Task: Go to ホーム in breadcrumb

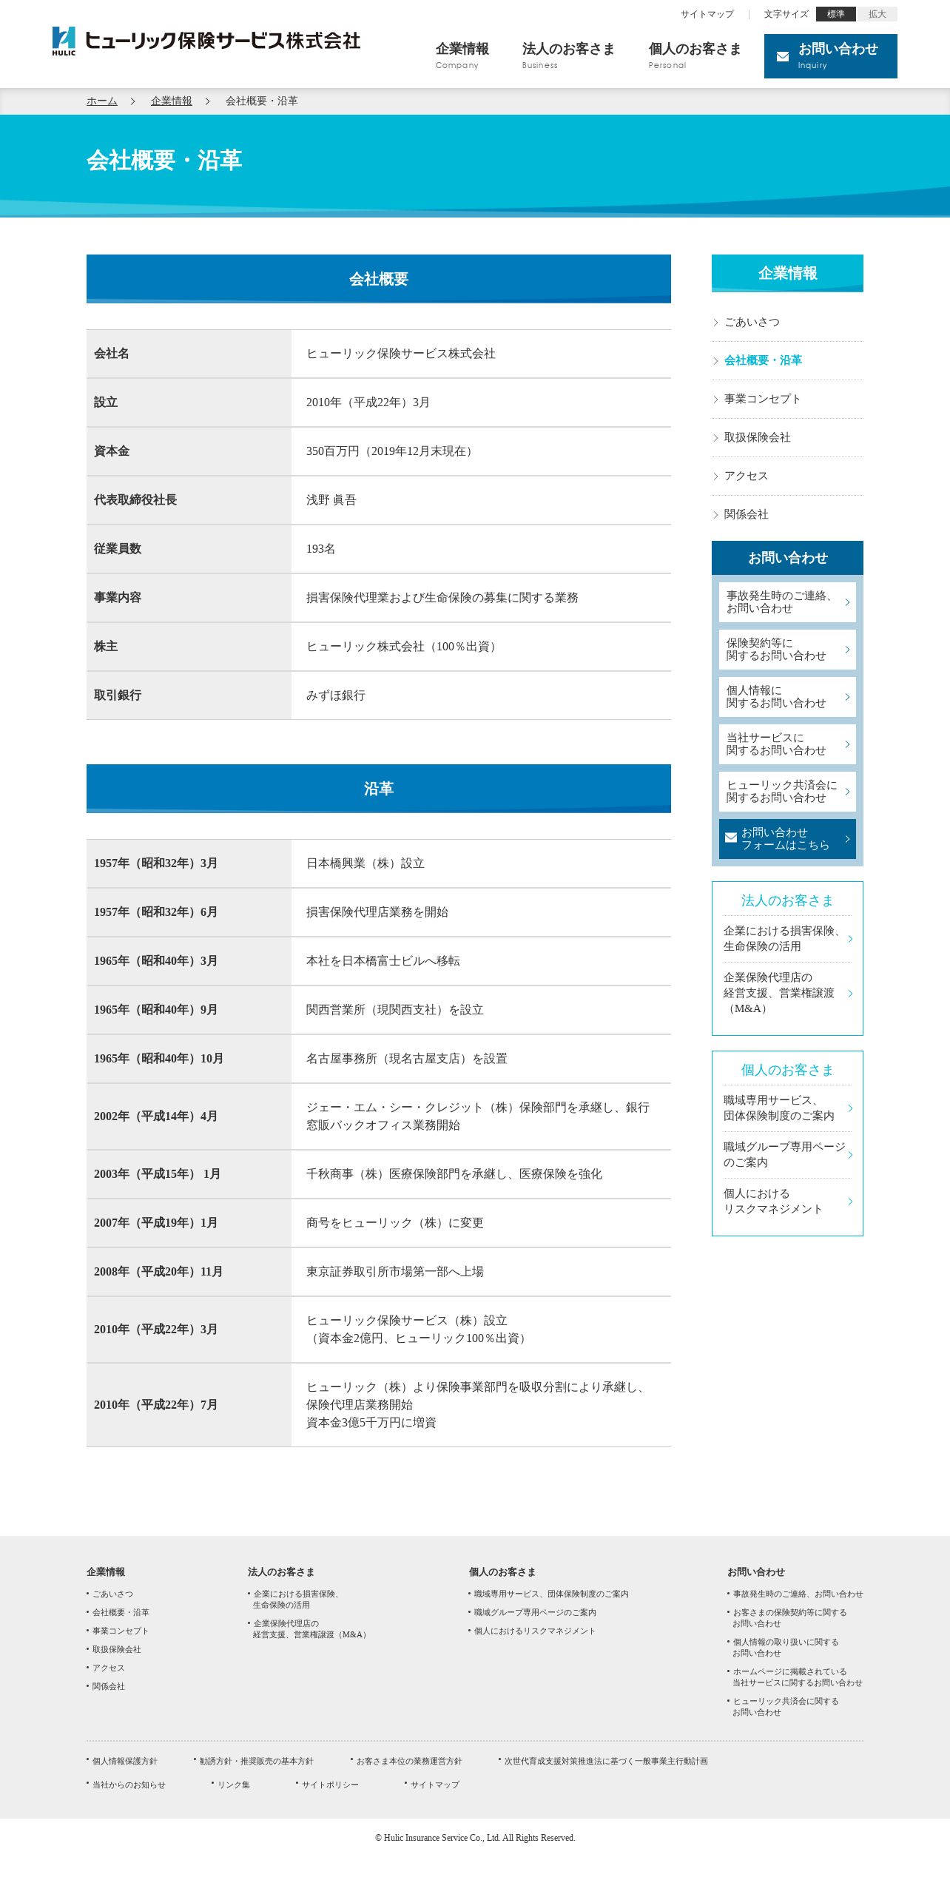Action: 102,101
